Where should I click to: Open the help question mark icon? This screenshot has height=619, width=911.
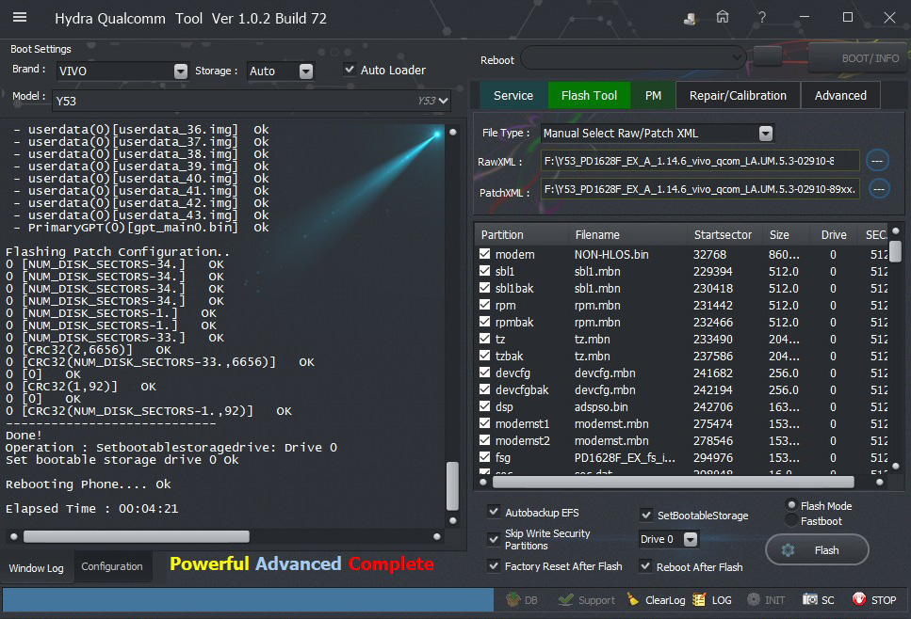762,18
